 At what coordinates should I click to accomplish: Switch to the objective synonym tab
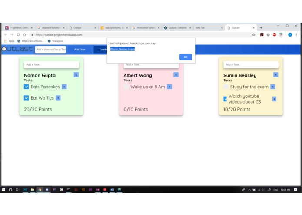click(51, 28)
